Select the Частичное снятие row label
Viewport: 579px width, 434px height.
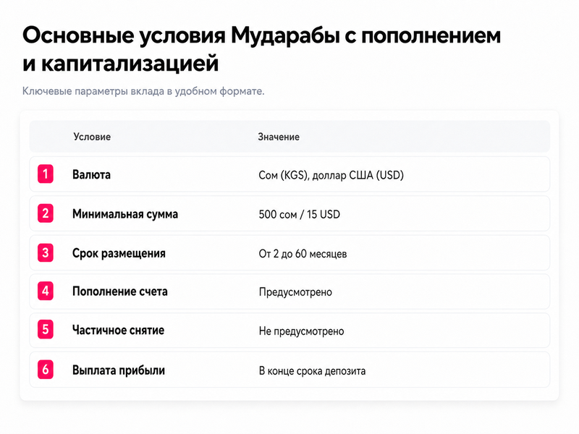[x=118, y=330]
